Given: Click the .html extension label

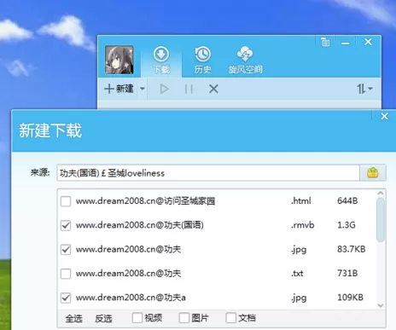Looking at the screenshot, I should 300,201.
